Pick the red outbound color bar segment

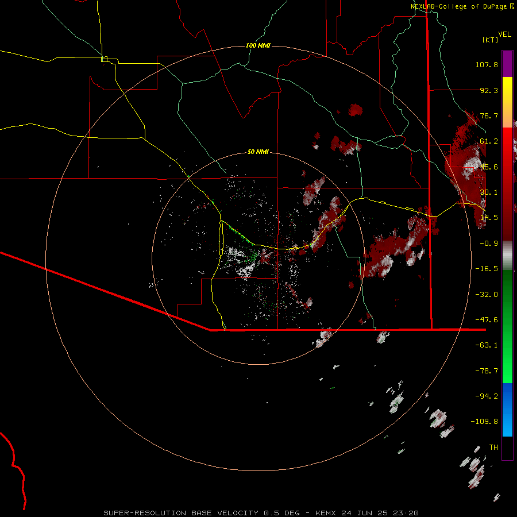[507, 184]
